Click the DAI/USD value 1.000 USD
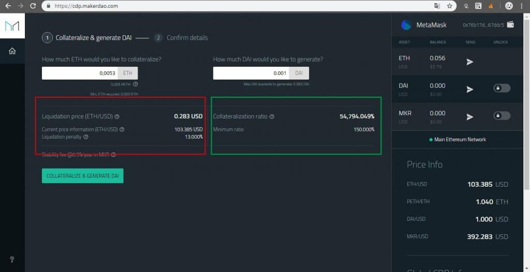 [x=492, y=219]
